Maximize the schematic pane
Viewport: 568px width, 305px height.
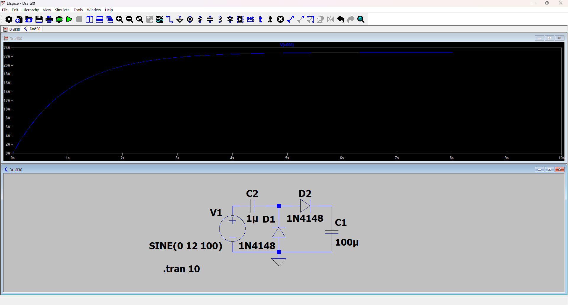tap(550, 169)
